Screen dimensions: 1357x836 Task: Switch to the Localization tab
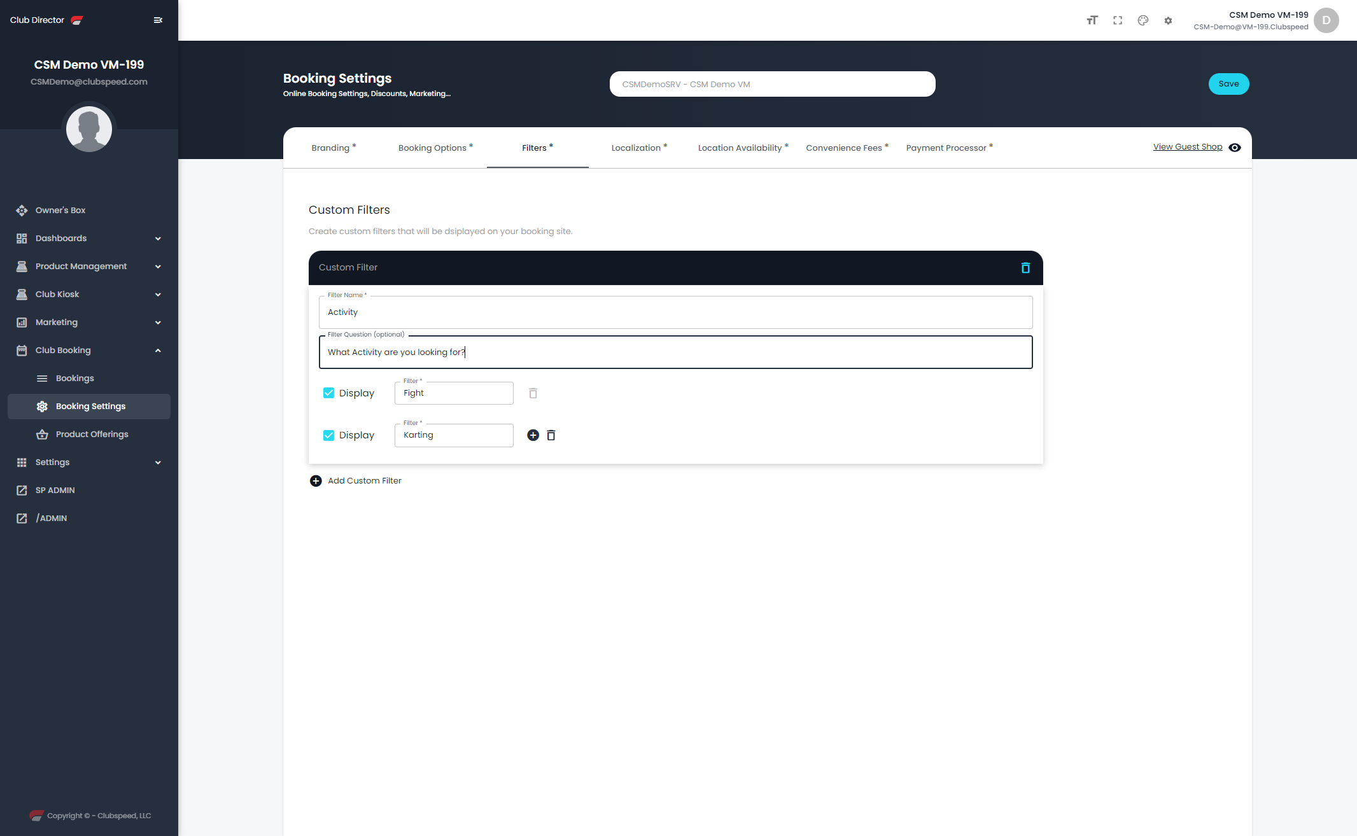(x=640, y=148)
